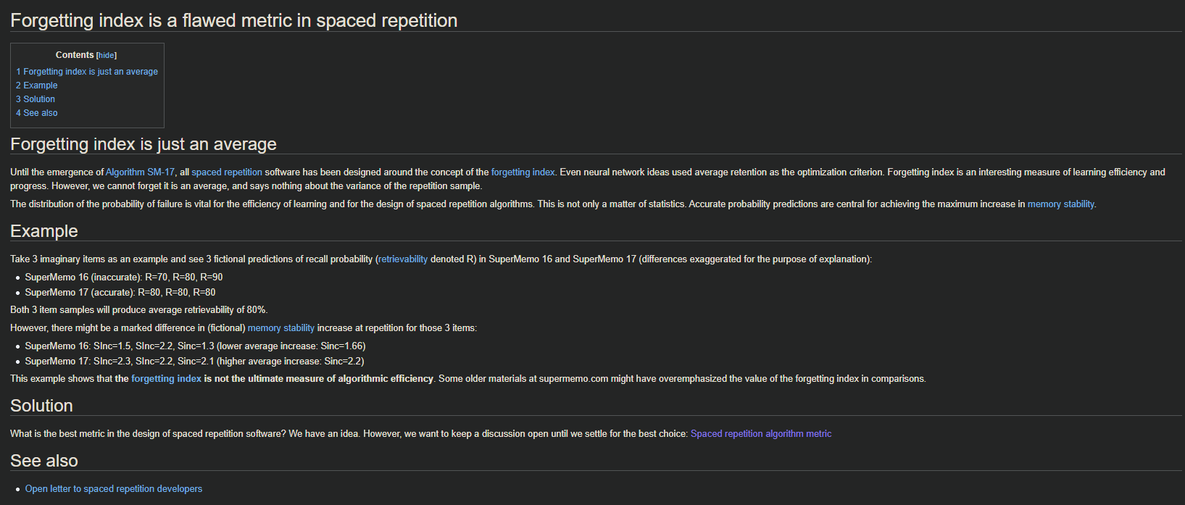
Task: Open 'Spaced repetition algorithm metric' link
Action: [x=761, y=434]
